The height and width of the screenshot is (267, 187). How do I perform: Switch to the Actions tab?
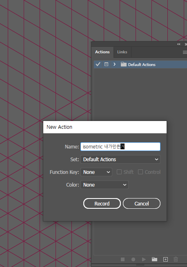click(x=102, y=52)
